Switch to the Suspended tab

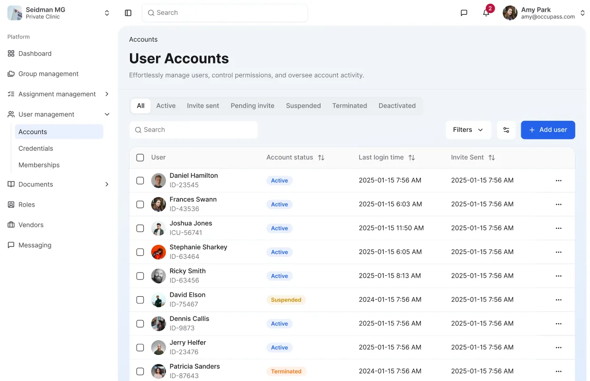point(303,106)
